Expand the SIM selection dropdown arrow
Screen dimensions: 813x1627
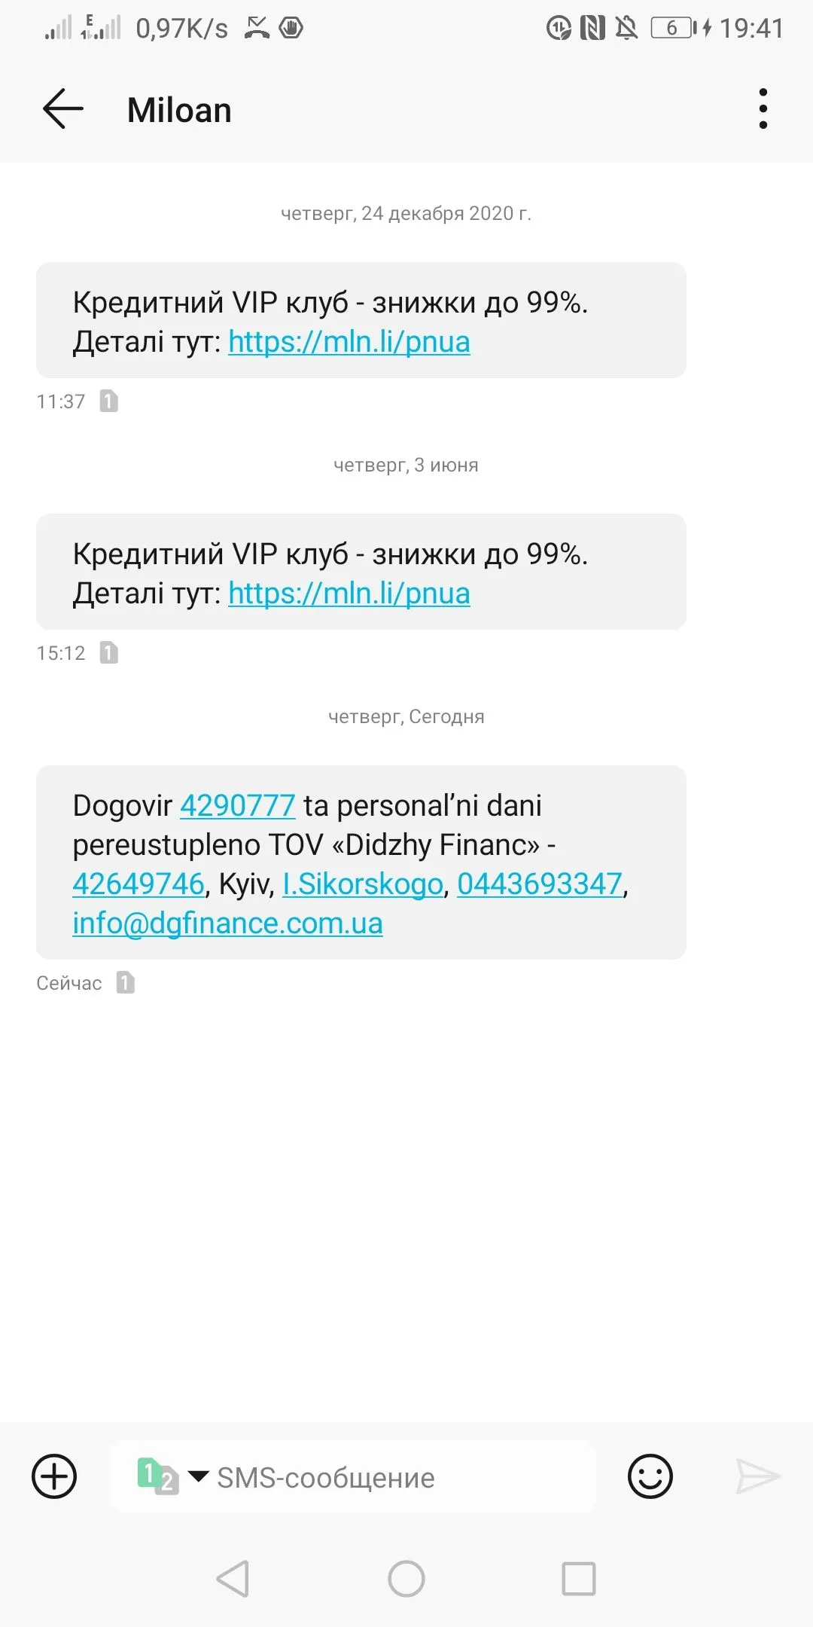[198, 1476]
